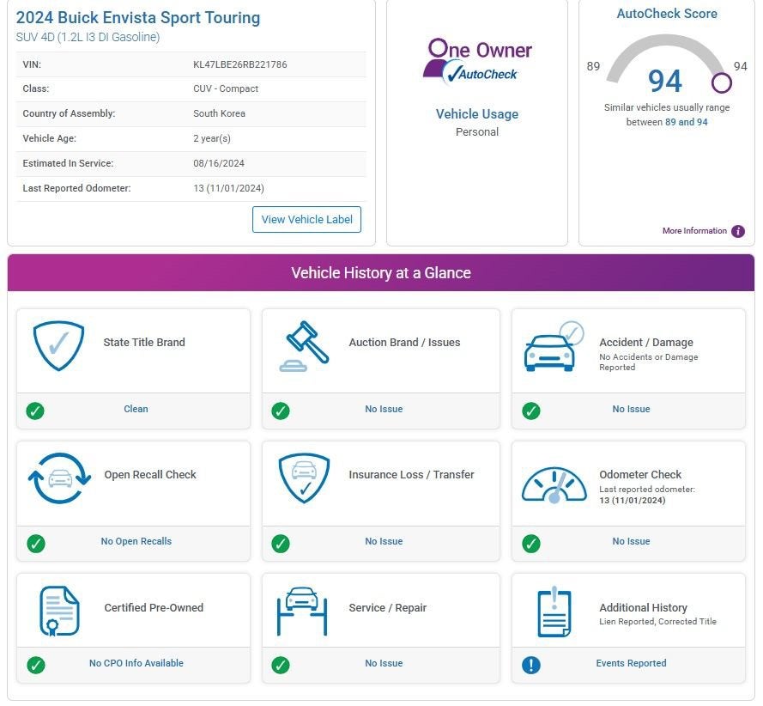763x706 pixels.
Task: Click the No Accidents or Damage Reported text
Action: click(649, 362)
